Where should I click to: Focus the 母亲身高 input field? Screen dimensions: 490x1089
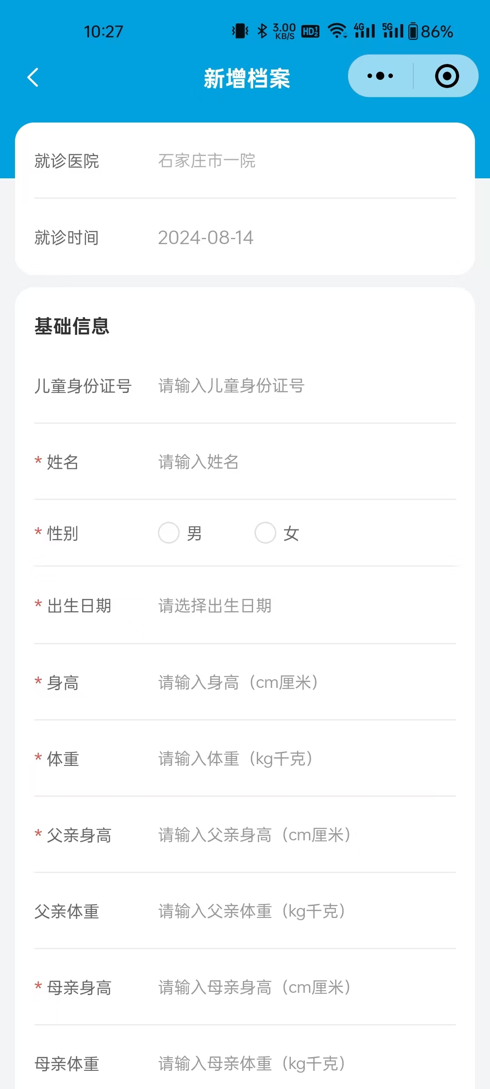point(307,987)
